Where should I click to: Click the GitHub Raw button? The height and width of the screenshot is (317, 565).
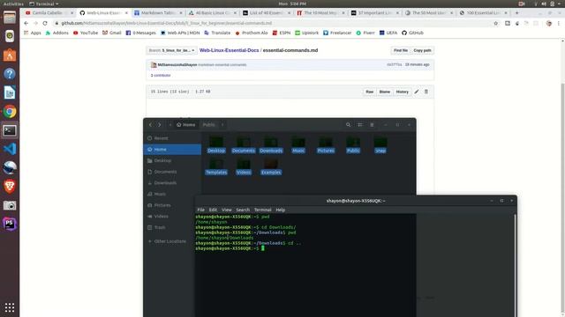(369, 92)
